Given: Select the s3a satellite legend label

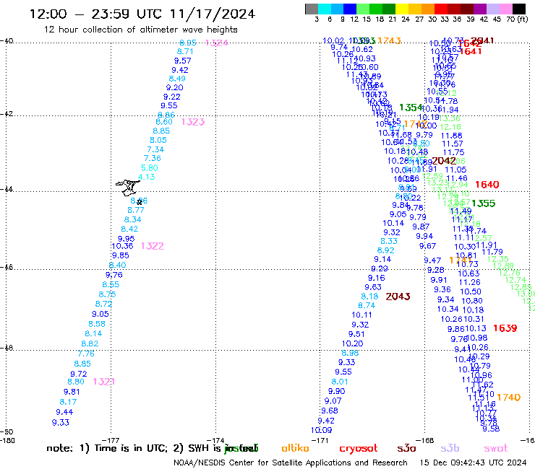Looking at the screenshot, I should pos(407,448).
